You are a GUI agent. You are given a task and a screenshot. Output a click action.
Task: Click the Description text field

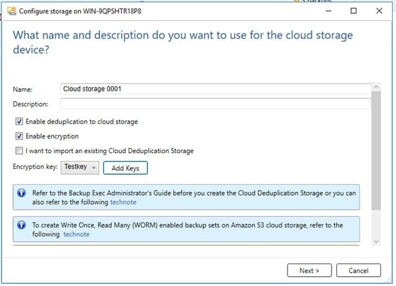coord(214,104)
